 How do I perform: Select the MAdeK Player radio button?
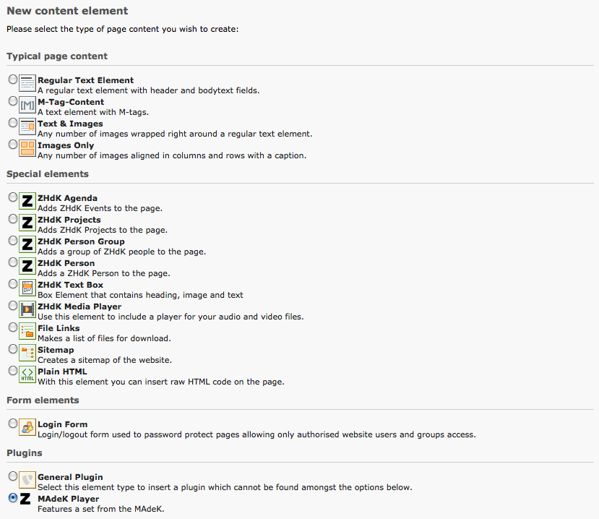click(x=13, y=497)
